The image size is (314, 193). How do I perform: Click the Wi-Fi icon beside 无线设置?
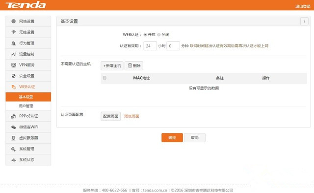pyautogui.click(x=13, y=32)
